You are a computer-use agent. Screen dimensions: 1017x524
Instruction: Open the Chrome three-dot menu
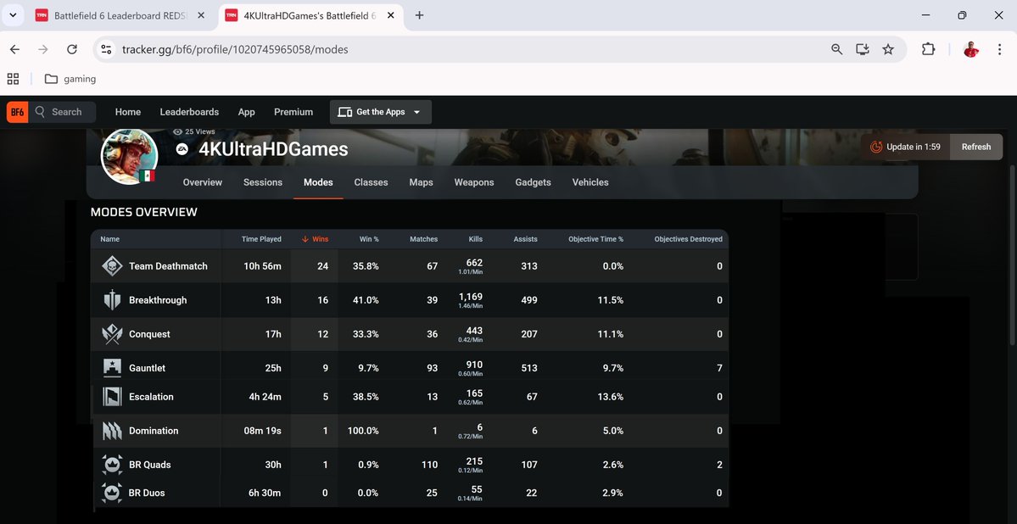pyautogui.click(x=999, y=49)
